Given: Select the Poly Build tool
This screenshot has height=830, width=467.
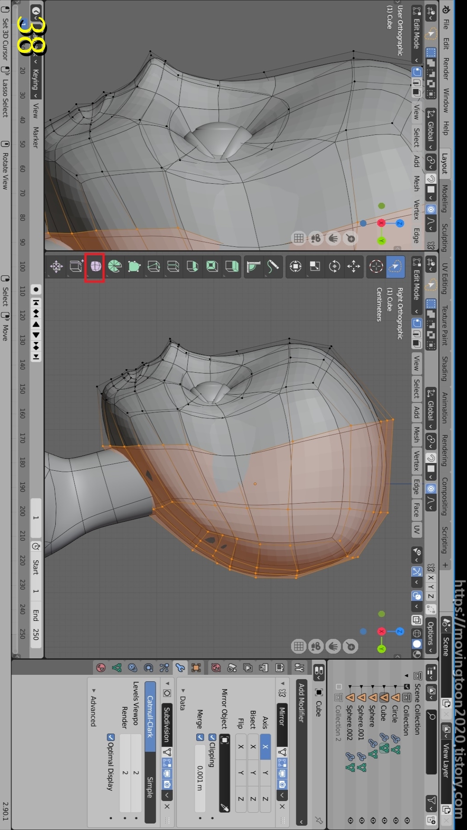Looking at the screenshot, I should click(134, 266).
